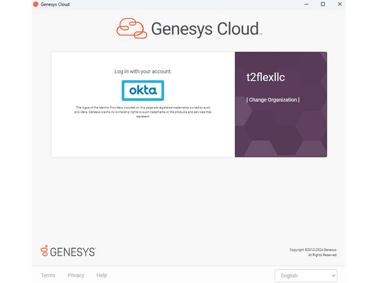
Task: Open the Privacy link in footer
Action: 76,275
